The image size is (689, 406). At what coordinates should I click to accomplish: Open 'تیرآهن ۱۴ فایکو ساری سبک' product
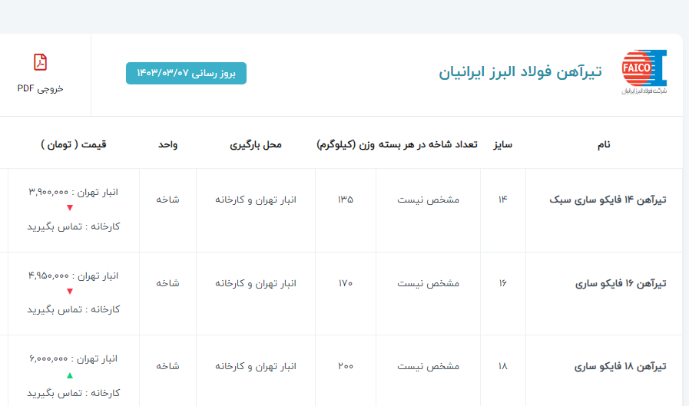coord(608,200)
